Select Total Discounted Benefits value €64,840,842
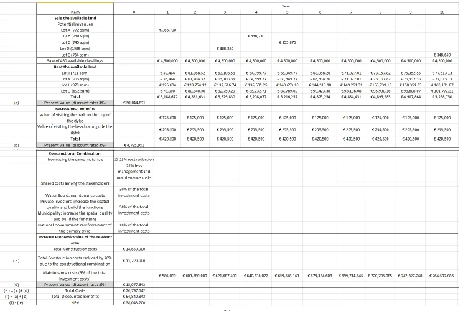This screenshot has width=468, height=311. click(134, 297)
